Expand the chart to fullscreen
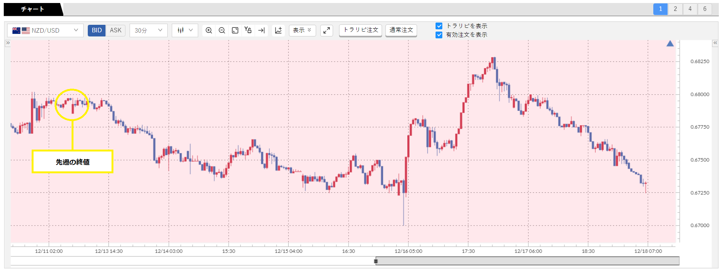Screen dimensions: 723x271 tap(327, 30)
